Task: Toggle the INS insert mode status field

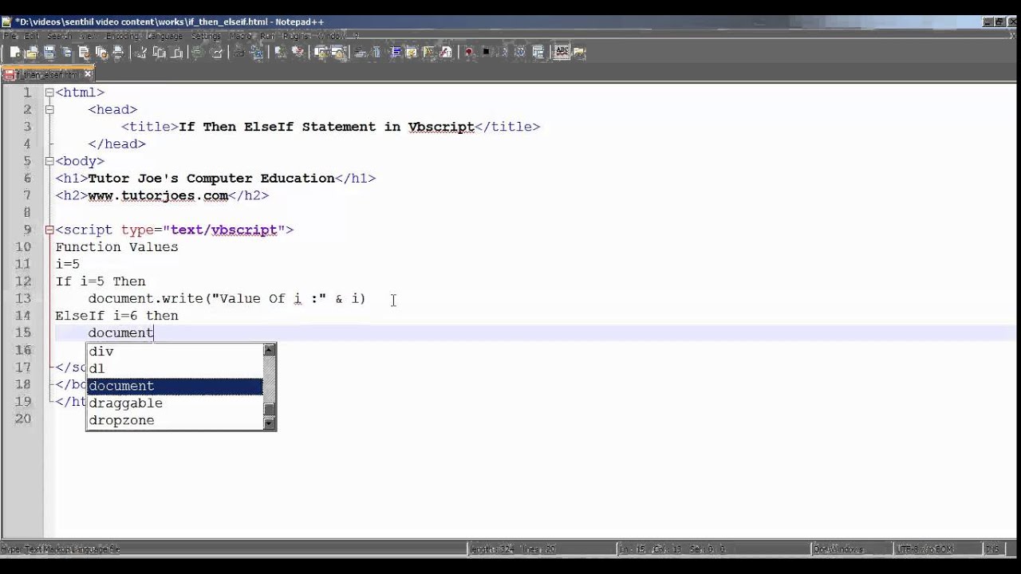Action: [992, 549]
